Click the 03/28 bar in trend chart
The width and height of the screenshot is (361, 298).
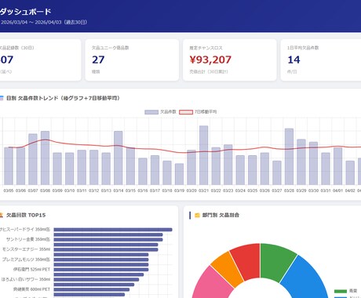[x=289, y=157]
